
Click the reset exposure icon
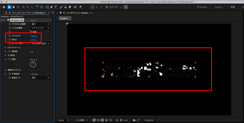[x=121, y=120]
